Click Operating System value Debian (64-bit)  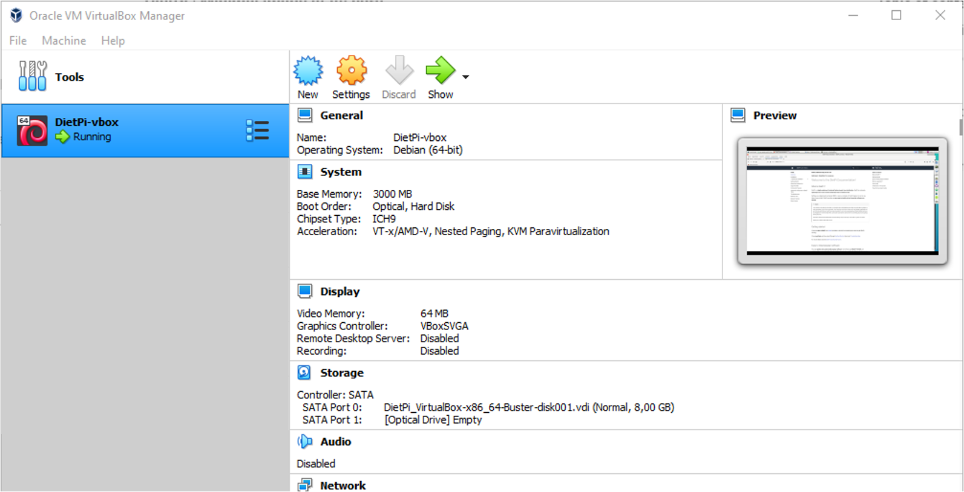click(x=428, y=150)
